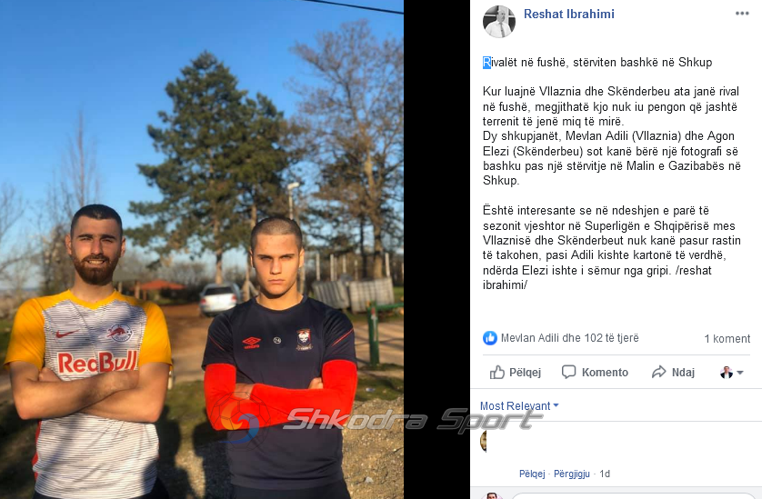Image resolution: width=762 pixels, height=499 pixels.
Task: Click Pëlqej under the comment
Action: pos(532,474)
